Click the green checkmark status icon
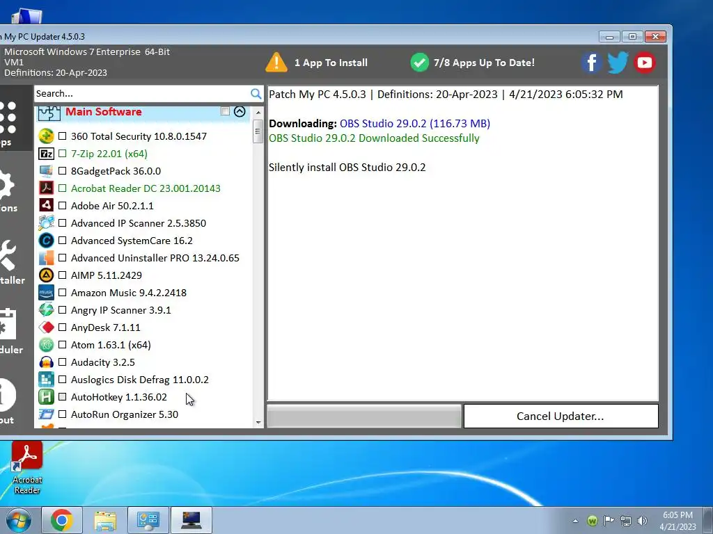This screenshot has width=713, height=534. coord(419,63)
